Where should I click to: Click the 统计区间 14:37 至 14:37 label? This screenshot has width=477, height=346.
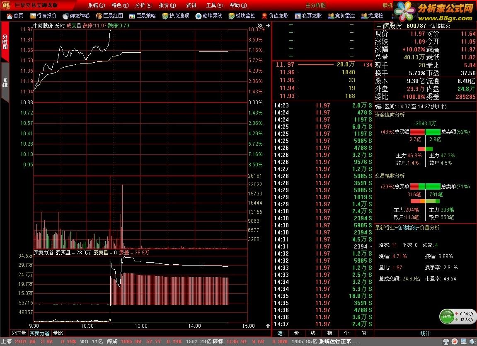(411, 107)
